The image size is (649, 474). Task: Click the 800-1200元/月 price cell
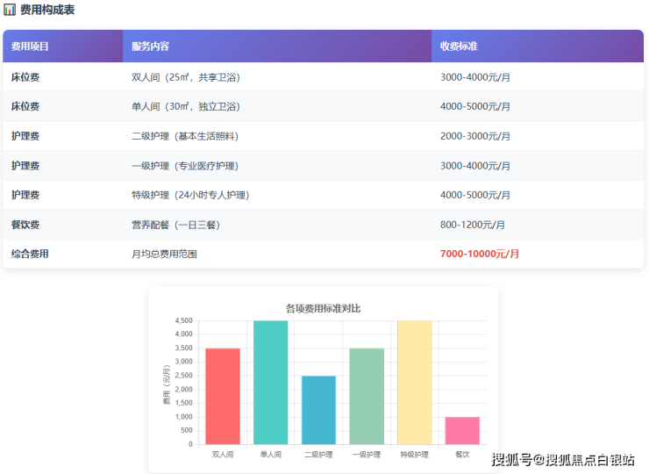coord(473,225)
